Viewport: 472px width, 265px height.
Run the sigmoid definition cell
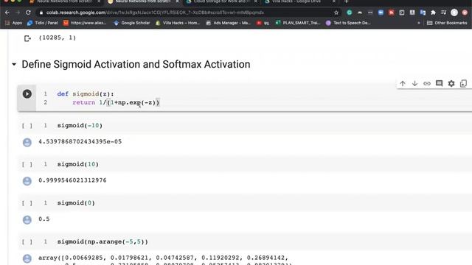tap(27, 94)
